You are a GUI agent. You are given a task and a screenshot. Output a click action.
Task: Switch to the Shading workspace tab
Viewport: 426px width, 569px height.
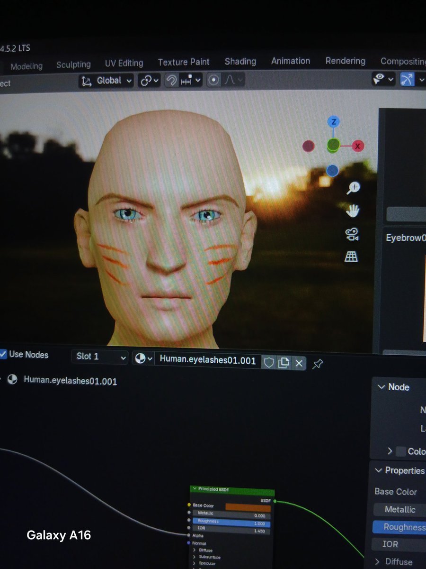click(240, 61)
